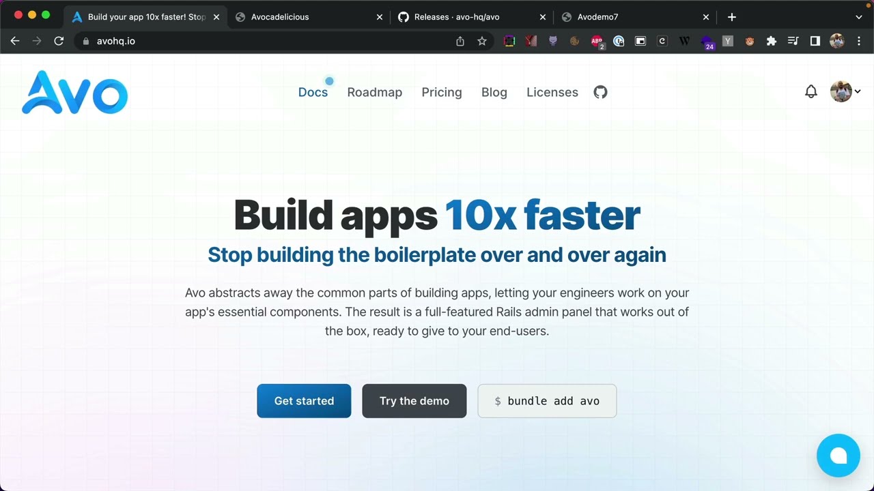Open the Extensions puzzle menu
The image size is (874, 491).
(772, 41)
